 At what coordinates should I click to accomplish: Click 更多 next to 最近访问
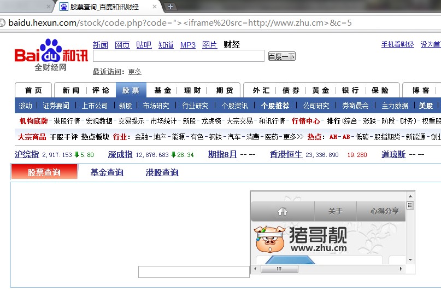(135, 72)
